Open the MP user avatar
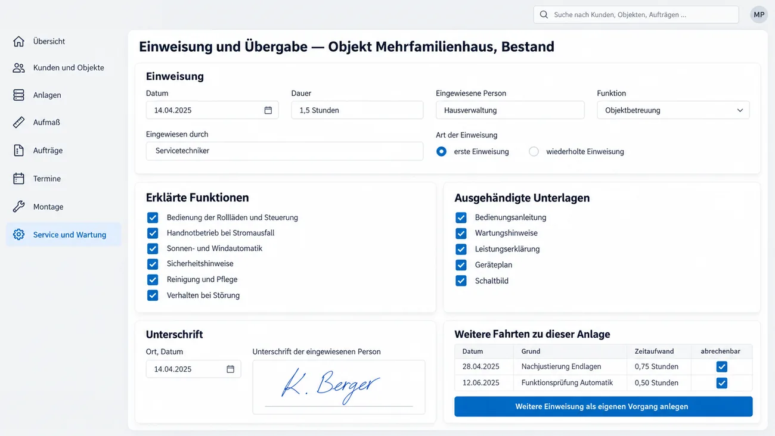This screenshot has width=775, height=436. point(759,14)
